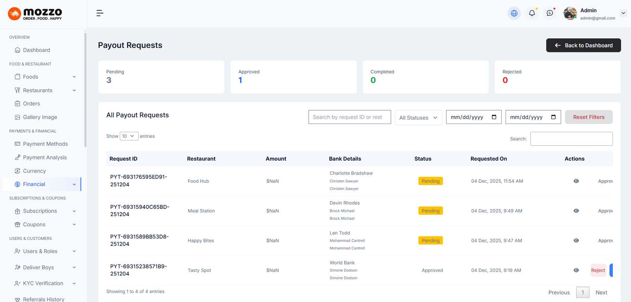Click the Reset Filters button
Viewport: 631px width, 302px height.
(588, 117)
